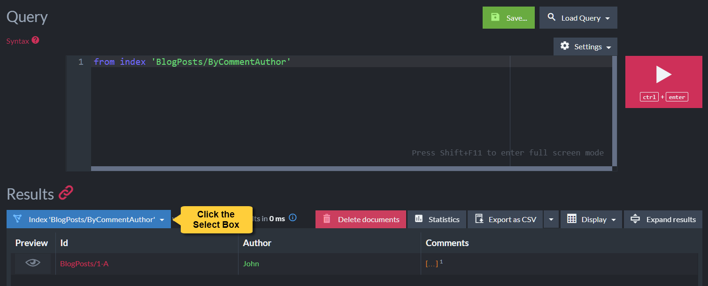This screenshot has height=286, width=708.
Task: Click the Syntax help link
Action: point(17,41)
